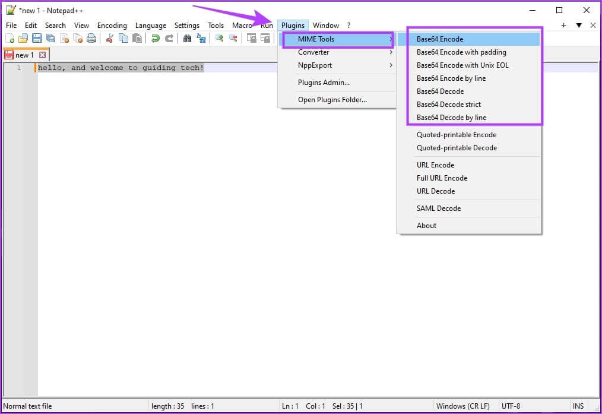Click the Open file folder icon
Image resolution: width=602 pixels, height=414 pixels.
[23, 38]
